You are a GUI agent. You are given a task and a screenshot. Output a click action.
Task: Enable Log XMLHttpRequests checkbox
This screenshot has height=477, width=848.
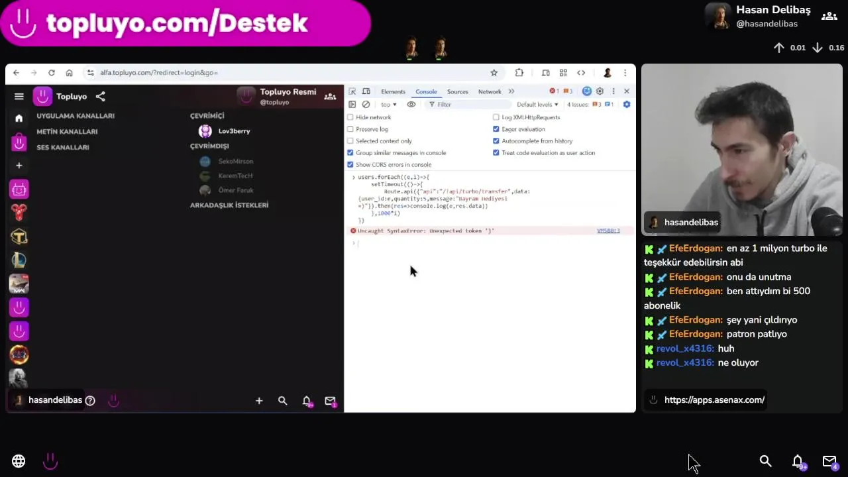496,117
